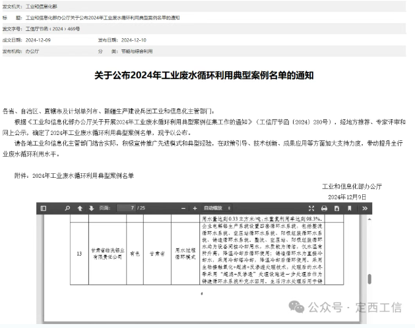Go to previous PDF page
415x328 pixels.
pyautogui.click(x=80, y=208)
